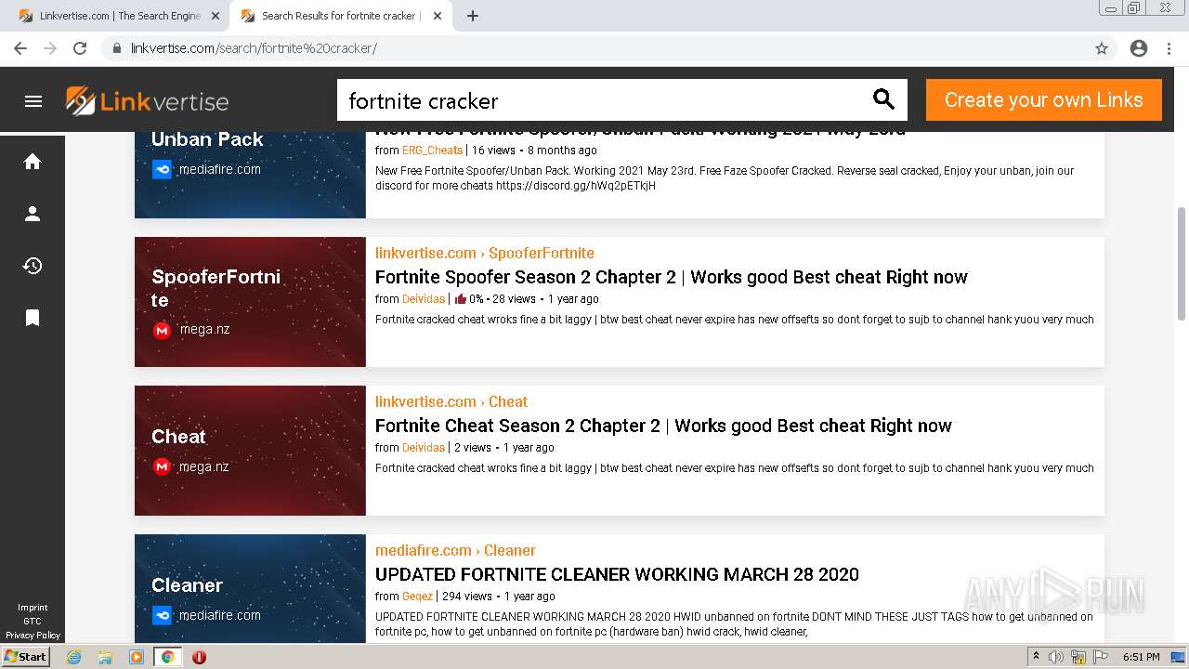Click the mediafire icon on Cleaner card
Screen dimensions: 1189x669
tap(162, 615)
